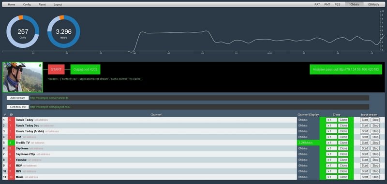Start the MP4 input stream

[365, 171]
